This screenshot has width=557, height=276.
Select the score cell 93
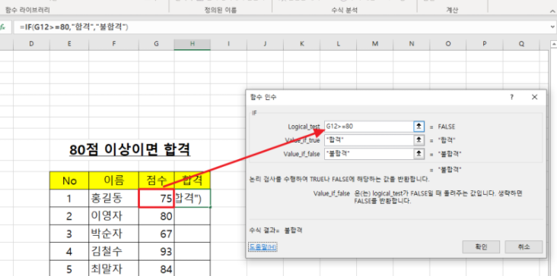click(156, 251)
